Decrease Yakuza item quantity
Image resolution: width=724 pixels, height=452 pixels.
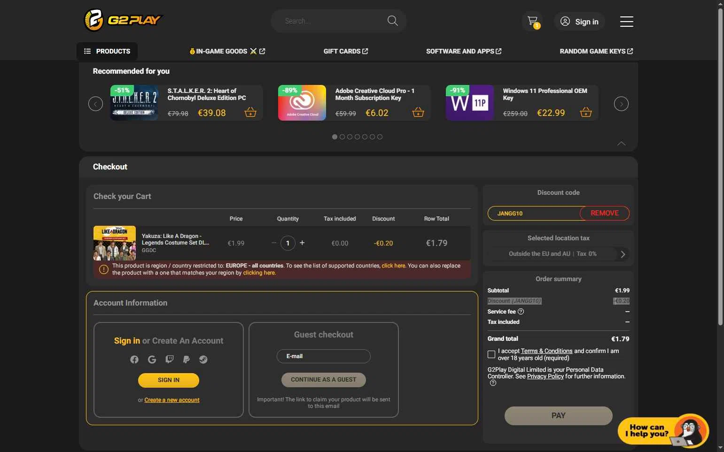[x=274, y=243]
